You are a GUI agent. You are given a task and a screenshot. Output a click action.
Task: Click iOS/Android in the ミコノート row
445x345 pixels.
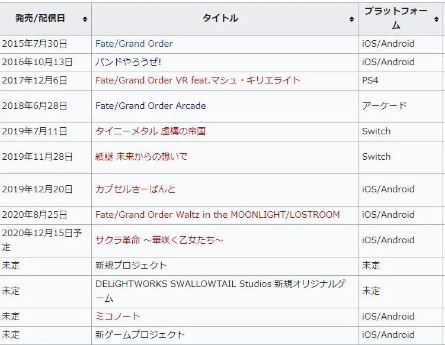[388, 317]
